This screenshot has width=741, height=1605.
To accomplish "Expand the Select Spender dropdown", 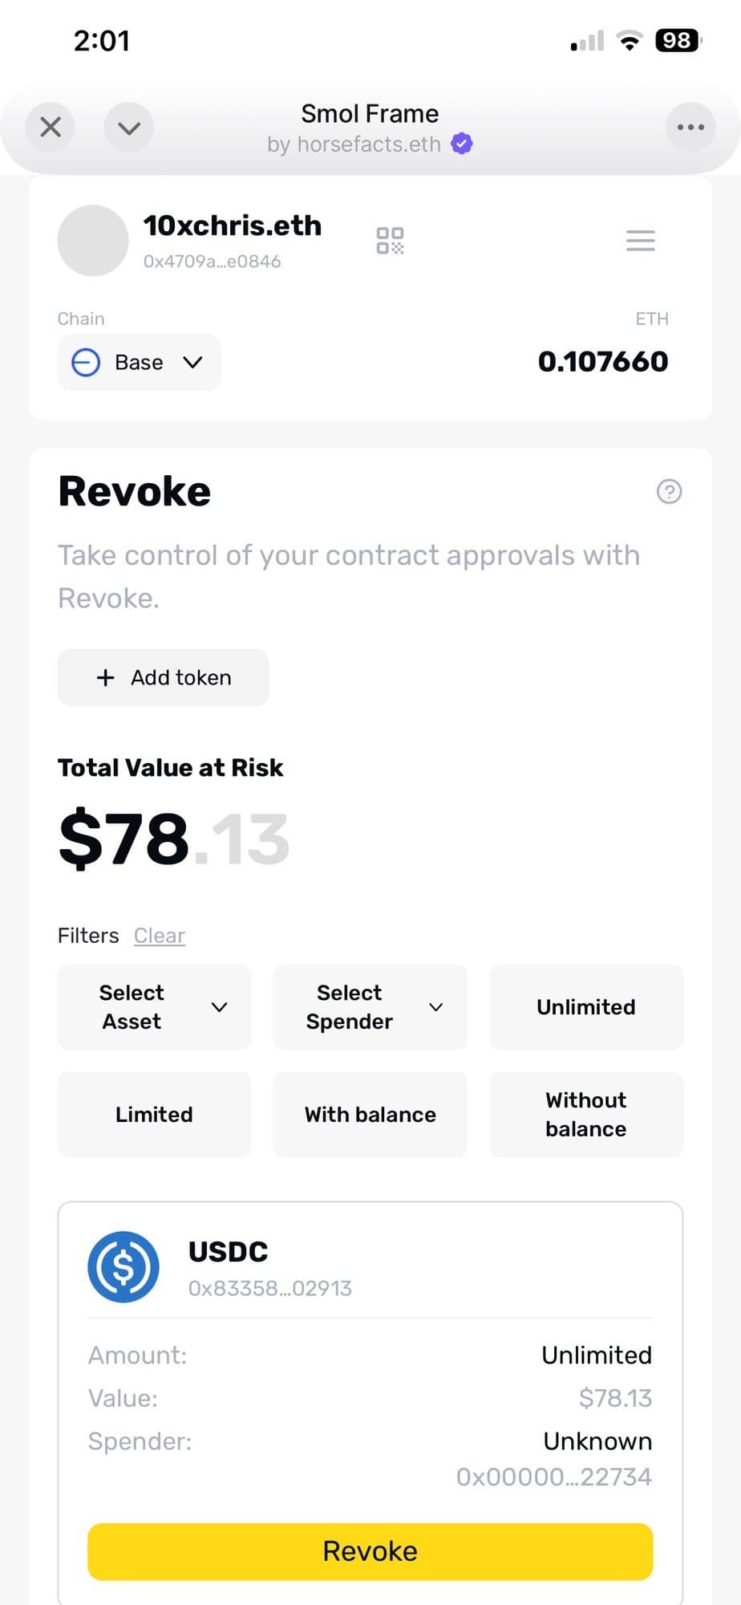I will (370, 1007).
